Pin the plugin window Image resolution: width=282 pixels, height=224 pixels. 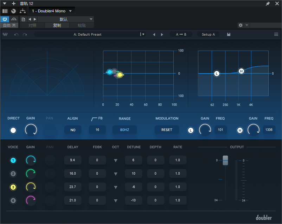click(x=268, y=4)
